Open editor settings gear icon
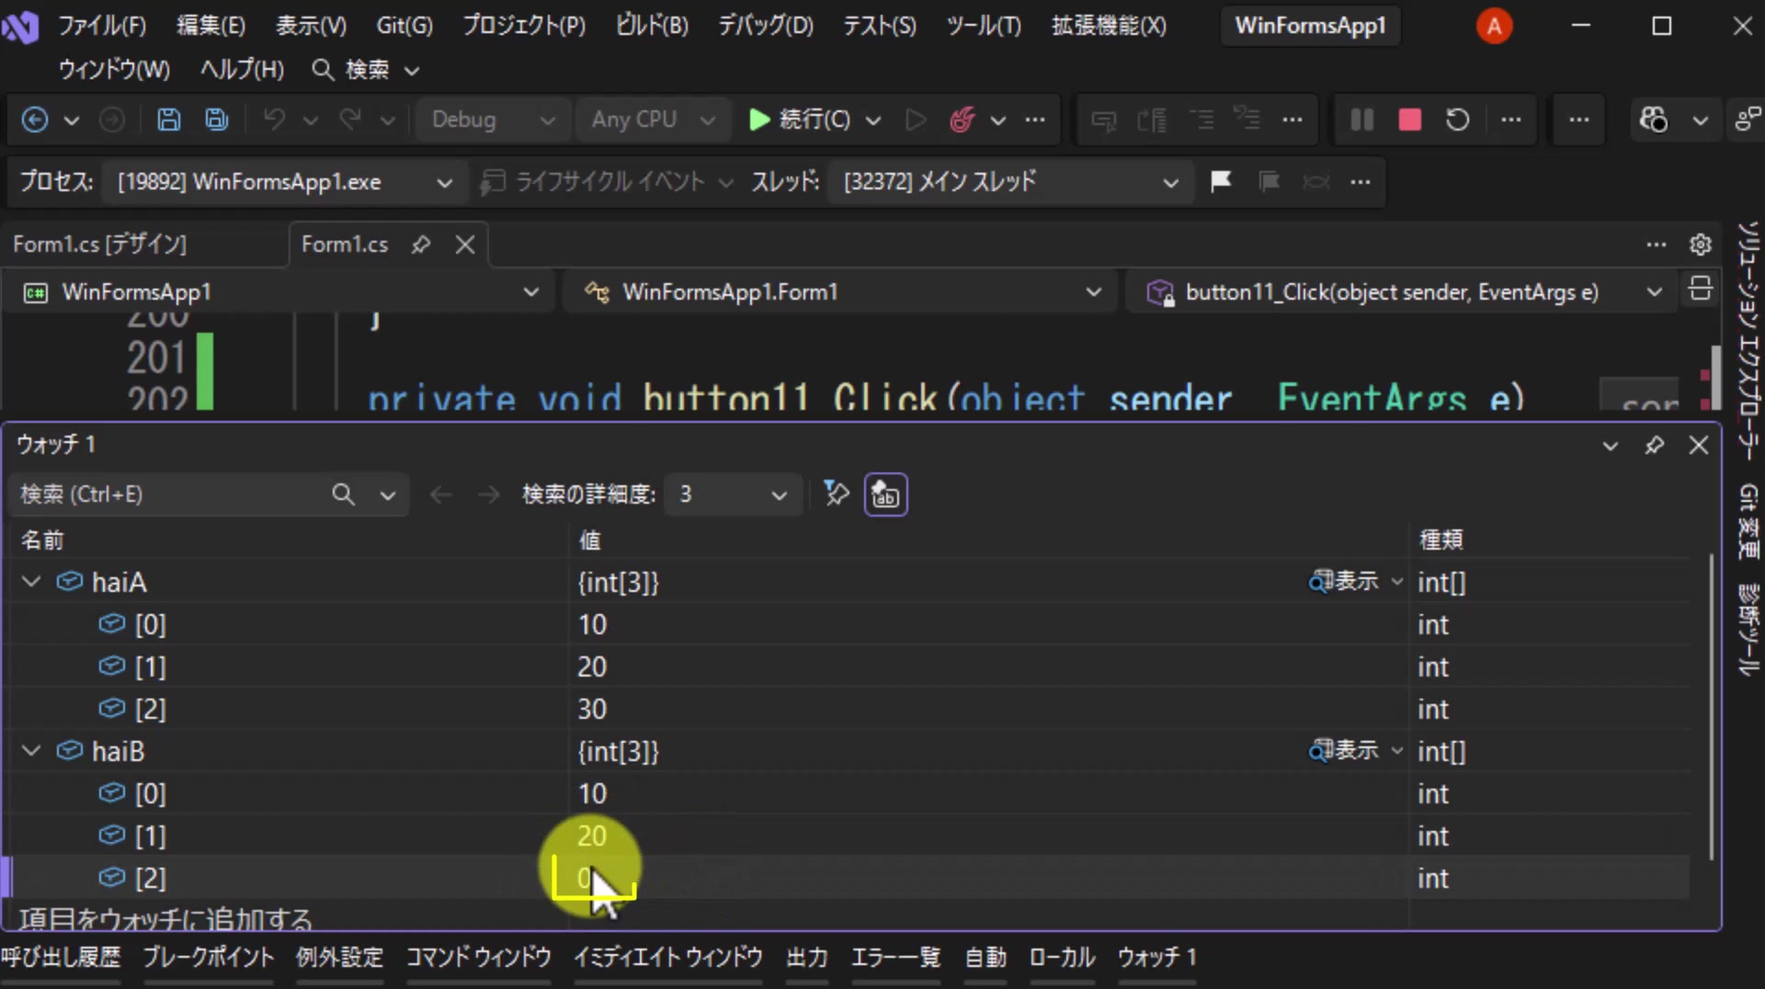Image resolution: width=1765 pixels, height=989 pixels. pyautogui.click(x=1700, y=244)
